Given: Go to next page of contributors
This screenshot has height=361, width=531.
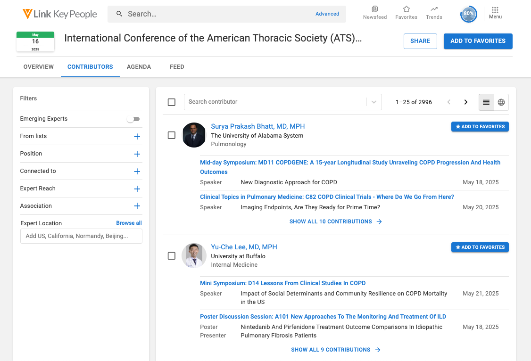Looking at the screenshot, I should click(x=465, y=102).
